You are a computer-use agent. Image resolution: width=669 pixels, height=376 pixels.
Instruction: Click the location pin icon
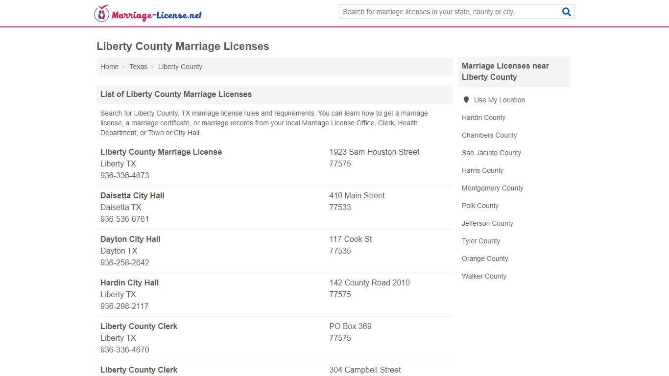pyautogui.click(x=466, y=100)
